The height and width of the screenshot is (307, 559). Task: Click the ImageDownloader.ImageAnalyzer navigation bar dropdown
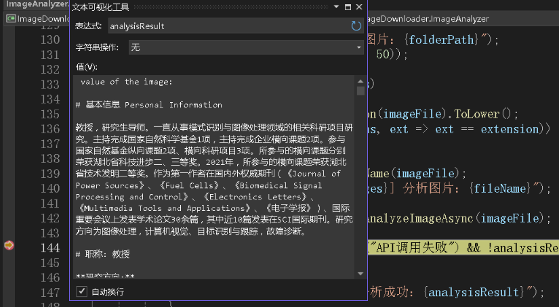click(x=463, y=18)
